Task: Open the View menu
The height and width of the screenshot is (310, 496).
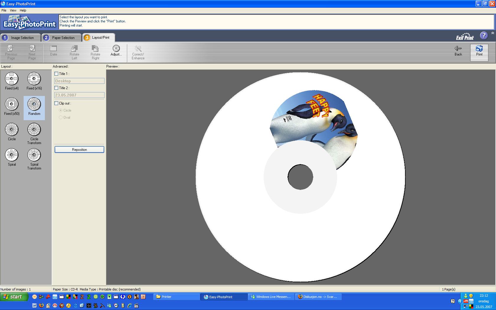Action: (13, 10)
